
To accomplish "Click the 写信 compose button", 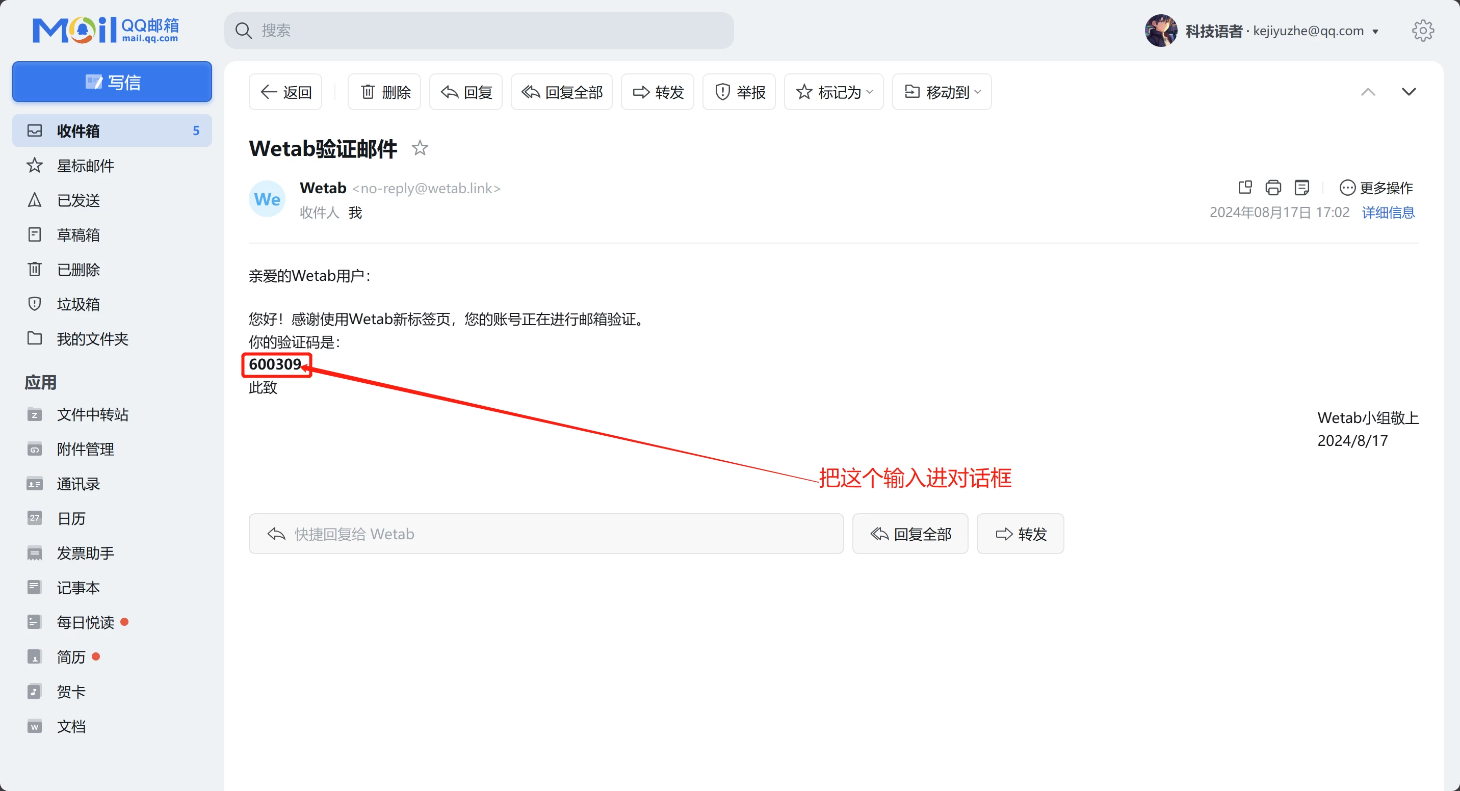I will coord(112,82).
